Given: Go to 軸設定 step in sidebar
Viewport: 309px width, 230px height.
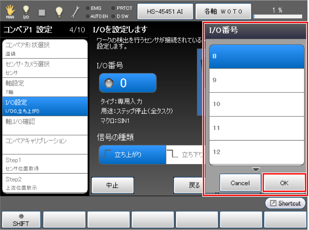Looking at the screenshot, I should [45, 87].
